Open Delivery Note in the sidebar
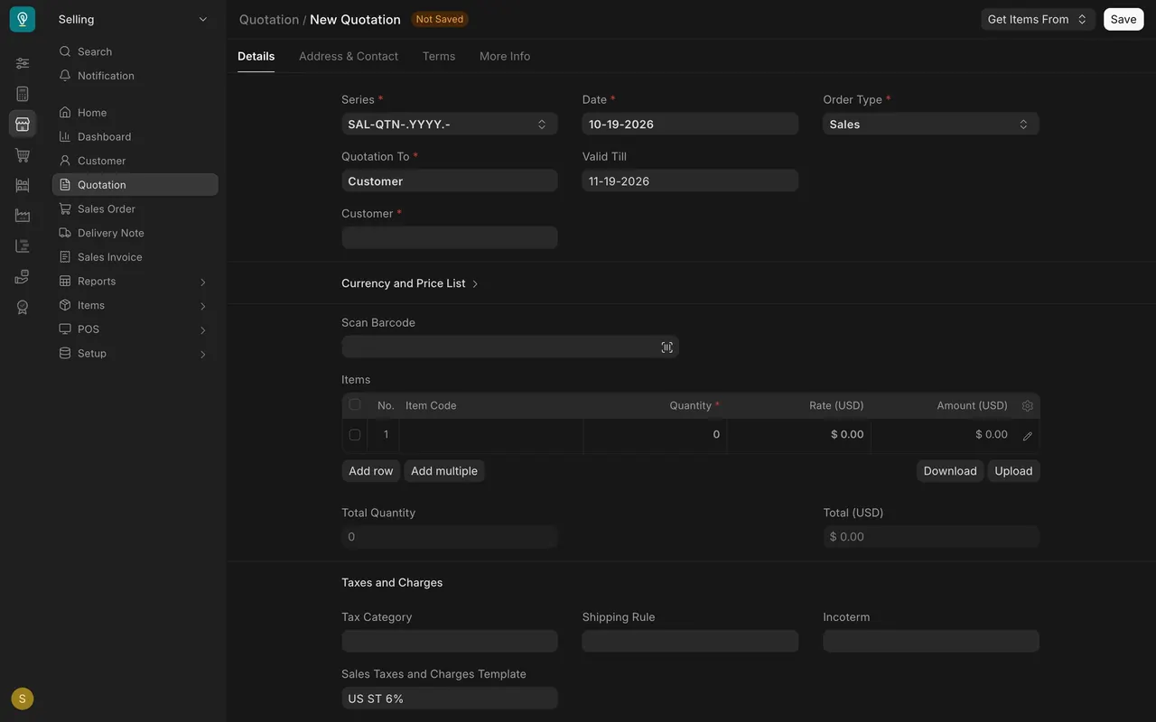This screenshot has width=1156, height=722. pyautogui.click(x=135, y=233)
